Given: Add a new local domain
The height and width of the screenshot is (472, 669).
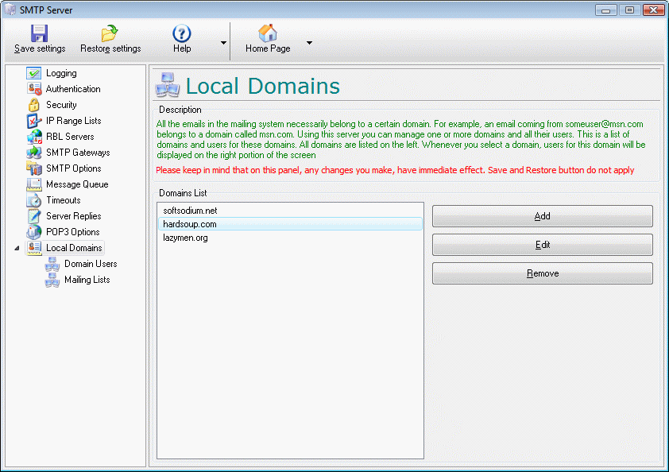Looking at the screenshot, I should pyautogui.click(x=542, y=215).
